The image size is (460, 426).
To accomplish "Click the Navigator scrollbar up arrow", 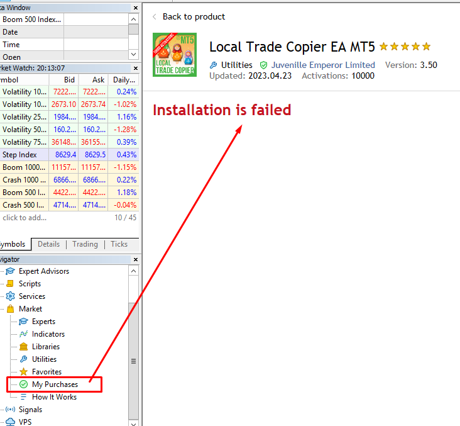I will [133, 271].
